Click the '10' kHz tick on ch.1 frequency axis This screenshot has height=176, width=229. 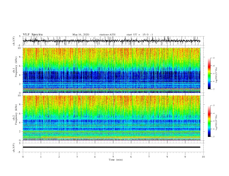(x=20, y=48)
